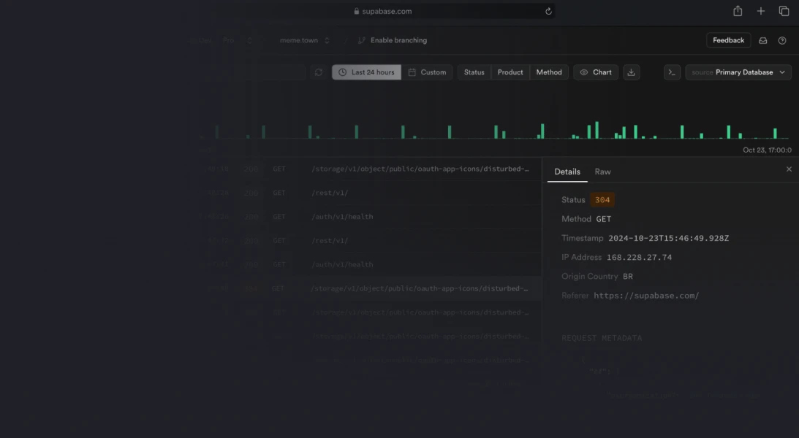Open the SQL terminal icon button

click(672, 72)
